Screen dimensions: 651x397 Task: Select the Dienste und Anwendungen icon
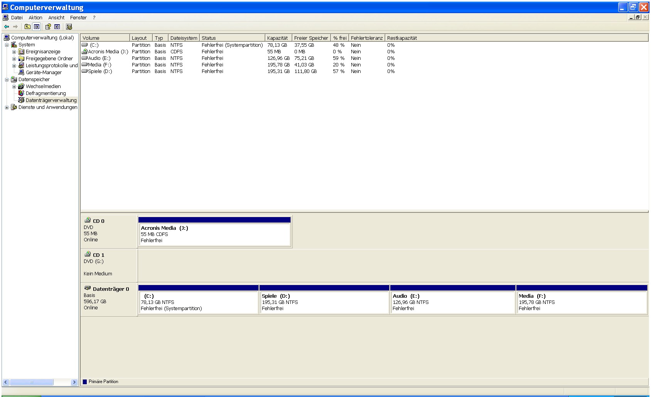(14, 107)
